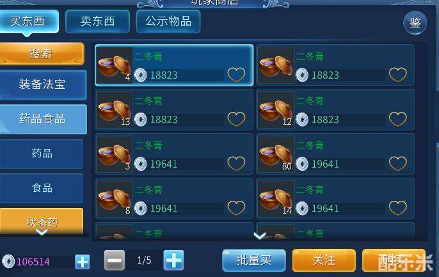The image size is (439, 277).
Task: Click the 二冬膏 jar icon with quantity 3
Action: click(115, 154)
